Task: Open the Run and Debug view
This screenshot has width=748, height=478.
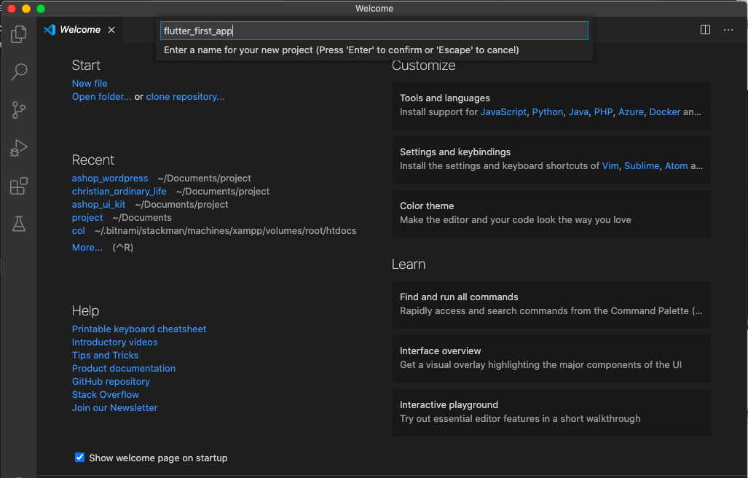Action: click(x=19, y=148)
